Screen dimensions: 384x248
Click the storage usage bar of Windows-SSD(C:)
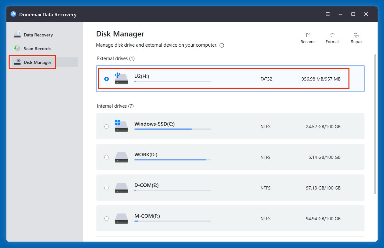(x=172, y=129)
